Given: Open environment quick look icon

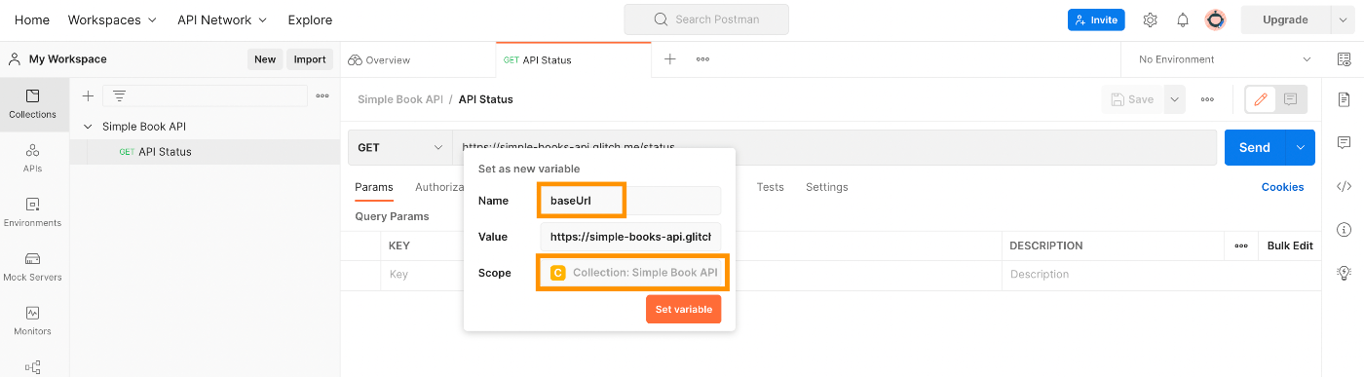Looking at the screenshot, I should coord(1345,59).
